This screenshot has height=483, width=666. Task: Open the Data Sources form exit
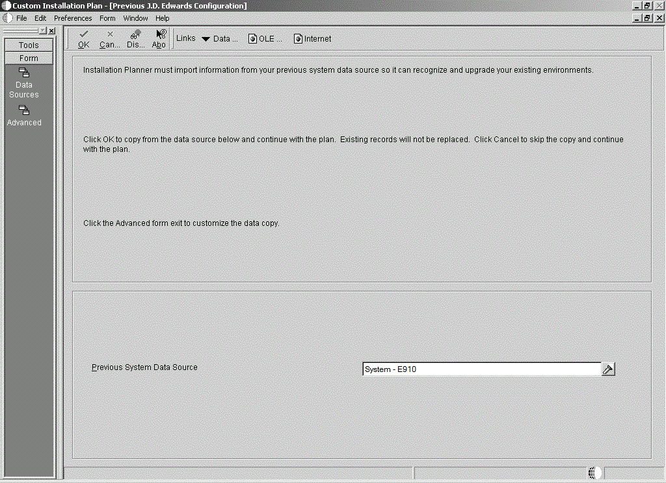pyautogui.click(x=24, y=83)
